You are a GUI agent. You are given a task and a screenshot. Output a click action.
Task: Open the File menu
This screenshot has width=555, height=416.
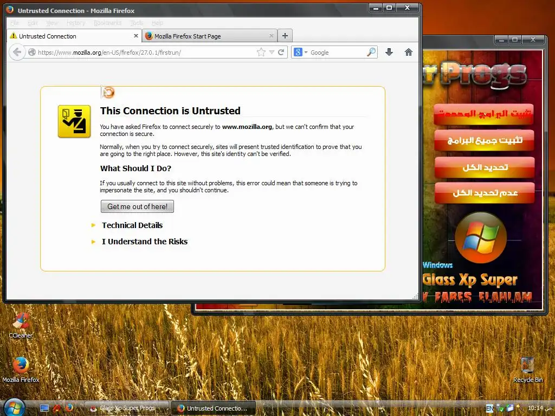tap(15, 23)
